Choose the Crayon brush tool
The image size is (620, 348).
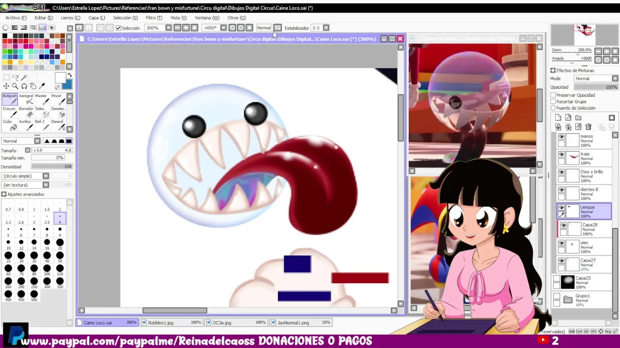pyautogui.click(x=10, y=112)
